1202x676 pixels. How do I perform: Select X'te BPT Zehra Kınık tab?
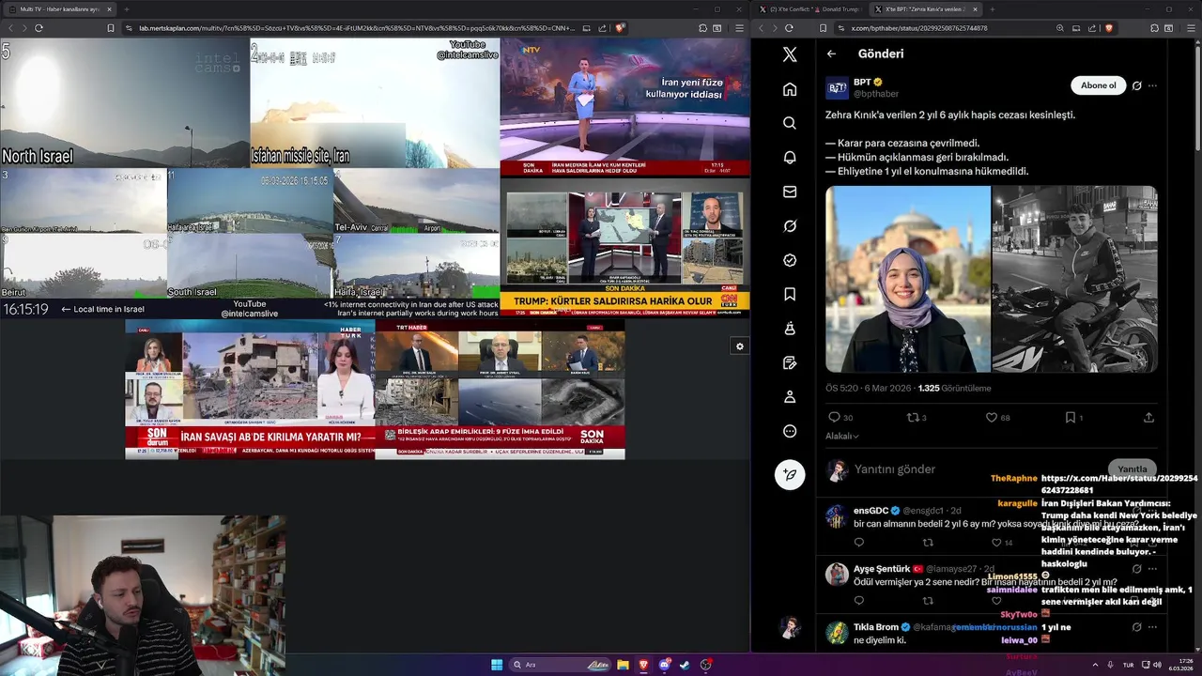[x=925, y=9]
